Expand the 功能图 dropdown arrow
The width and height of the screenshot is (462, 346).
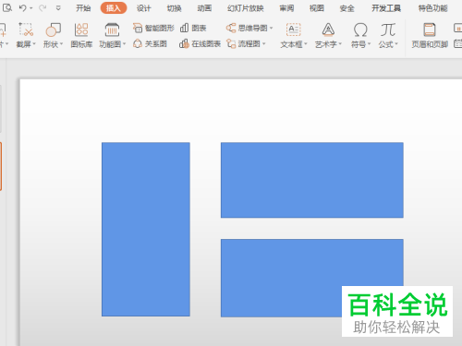click(125, 44)
